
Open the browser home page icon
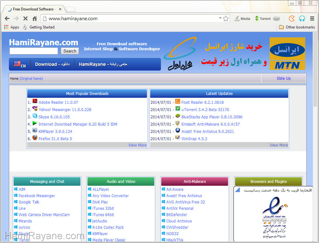35,18
